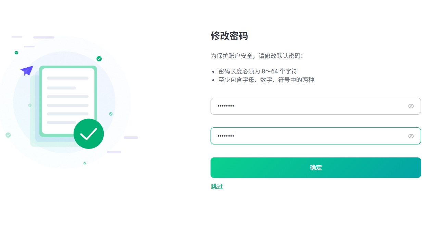This screenshot has width=443, height=237.
Task: Click the 为保护账户安全 description text
Action: (x=257, y=56)
